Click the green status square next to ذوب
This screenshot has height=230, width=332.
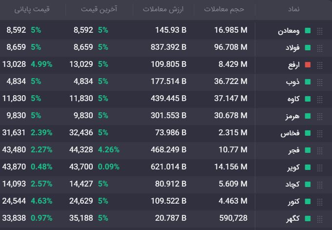[x=308, y=82]
